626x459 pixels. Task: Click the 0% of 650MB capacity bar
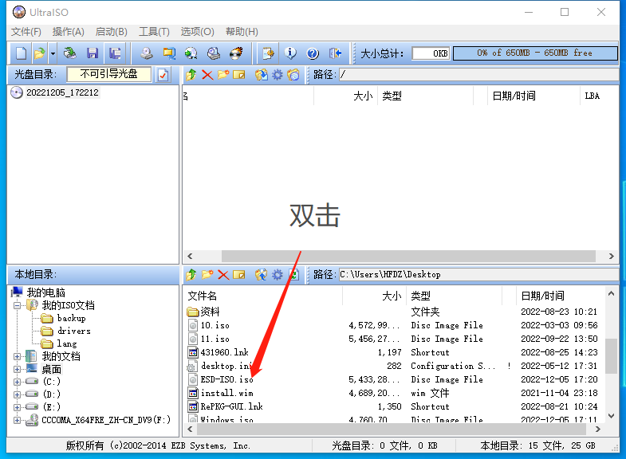[x=535, y=53]
